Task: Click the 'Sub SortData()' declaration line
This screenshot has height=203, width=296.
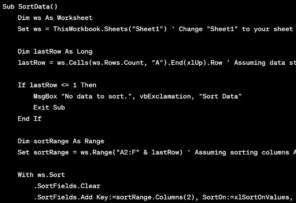Action: [30, 6]
